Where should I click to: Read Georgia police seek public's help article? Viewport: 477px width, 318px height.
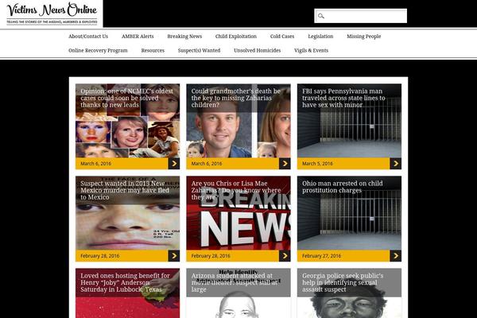343,282
